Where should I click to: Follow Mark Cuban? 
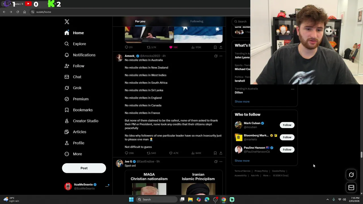point(287,125)
